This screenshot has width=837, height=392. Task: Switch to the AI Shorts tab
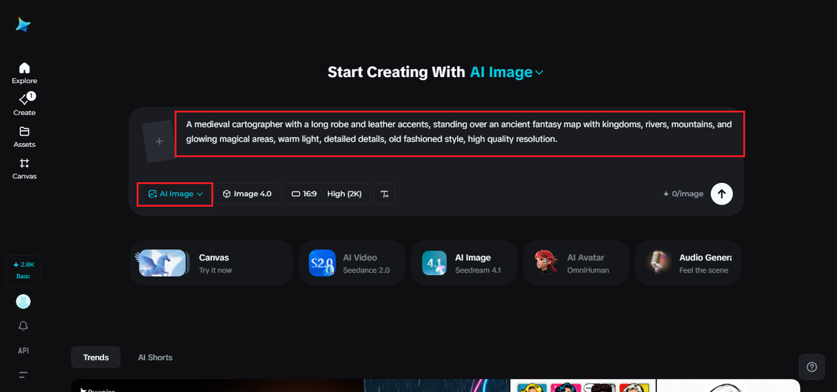pyautogui.click(x=155, y=357)
